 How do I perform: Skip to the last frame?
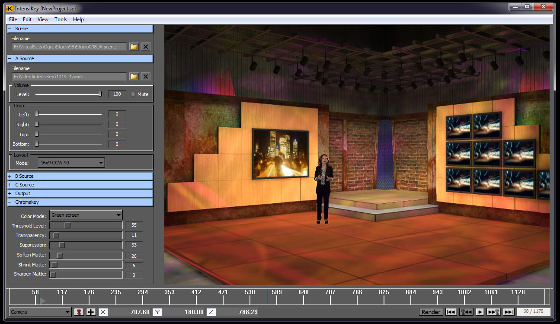[x=509, y=312]
